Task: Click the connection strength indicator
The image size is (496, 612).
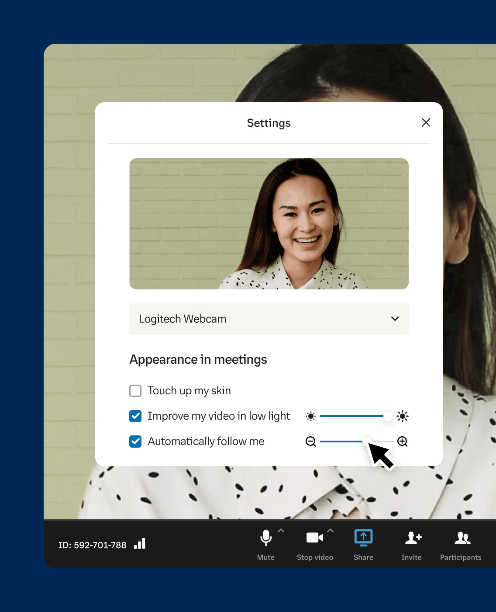Action: pyautogui.click(x=139, y=544)
